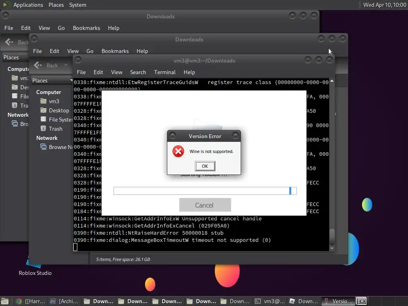Open the Terminal menu in the terminal window
The image size is (408, 306).
[165, 72]
